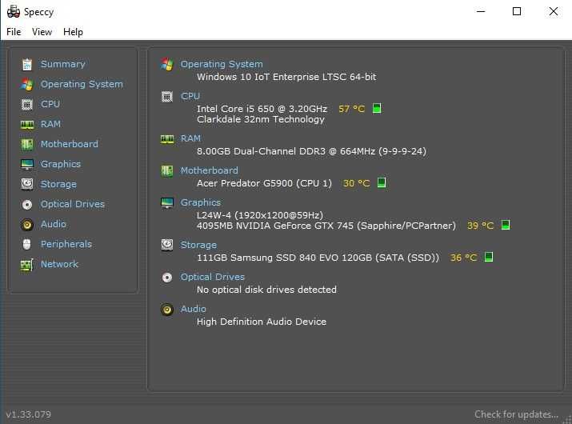This screenshot has height=424, width=572.
Task: Click the Motherboard heading in main panel
Action: point(209,170)
